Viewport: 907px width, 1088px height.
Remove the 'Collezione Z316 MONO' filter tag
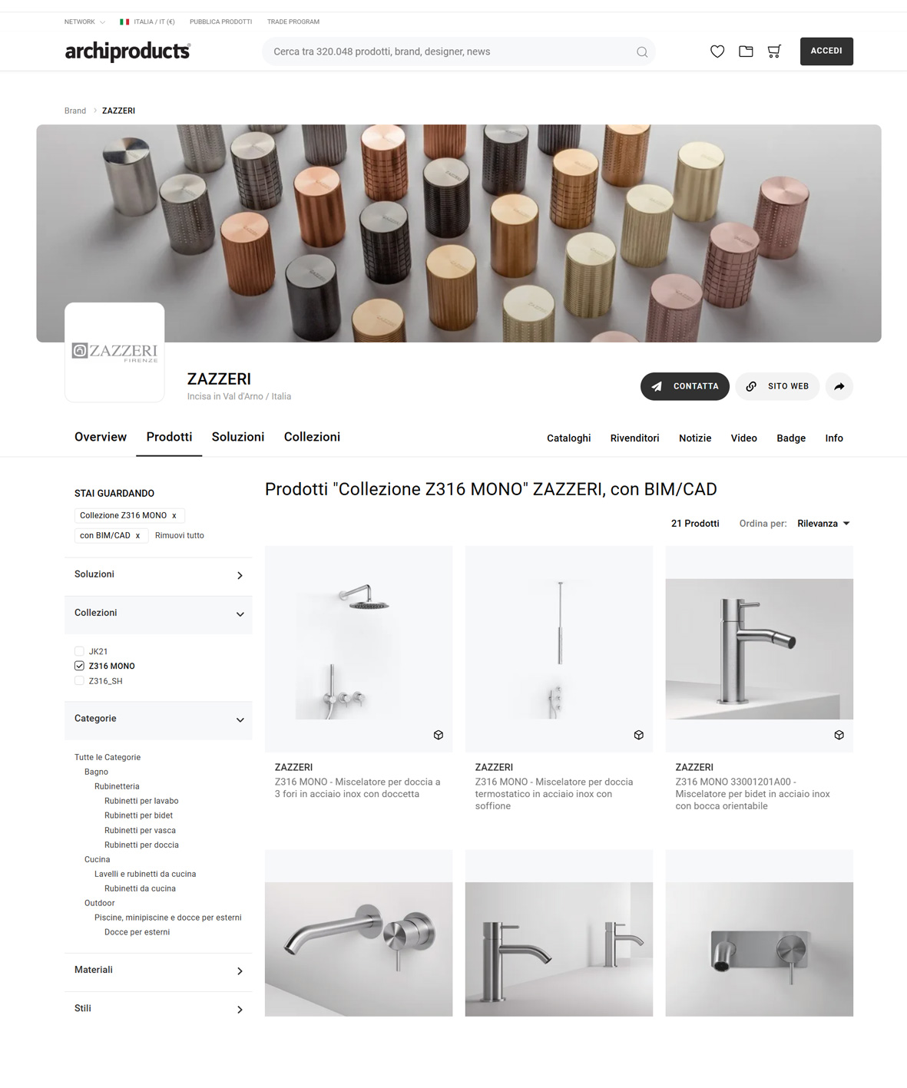click(174, 516)
